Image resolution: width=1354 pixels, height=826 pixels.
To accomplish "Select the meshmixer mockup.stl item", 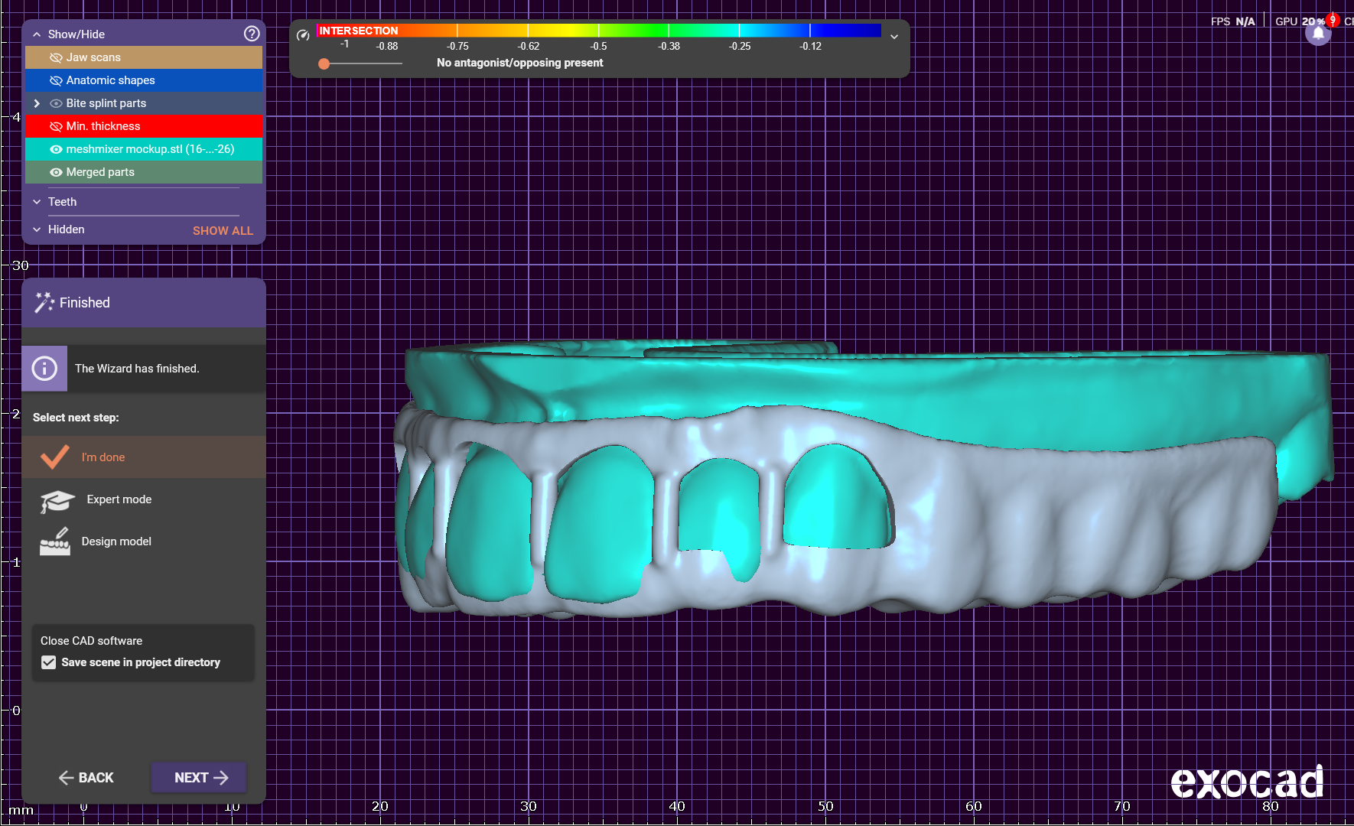I will [x=150, y=149].
